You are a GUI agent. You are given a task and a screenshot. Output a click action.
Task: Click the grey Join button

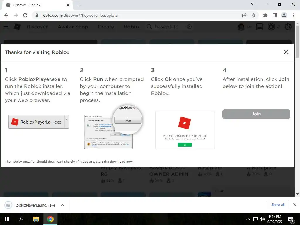click(256, 114)
